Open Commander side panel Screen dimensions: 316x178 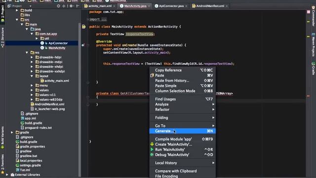point(314,16)
